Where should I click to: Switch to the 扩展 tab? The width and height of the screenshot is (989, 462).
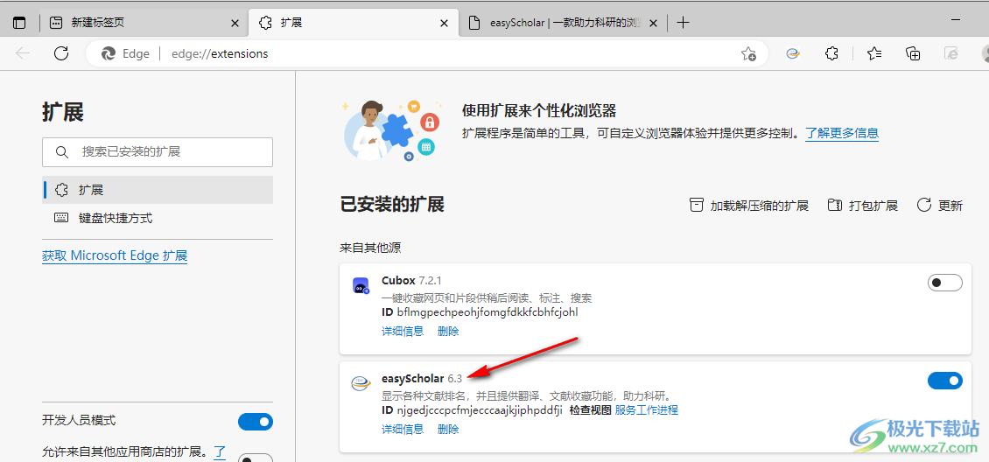(354, 24)
